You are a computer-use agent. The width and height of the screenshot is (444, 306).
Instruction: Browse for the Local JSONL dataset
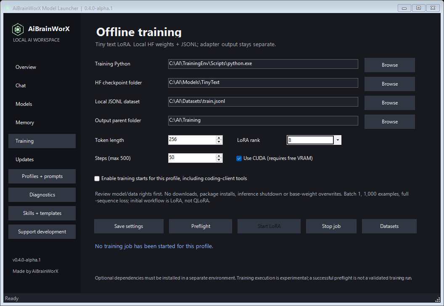tap(390, 103)
